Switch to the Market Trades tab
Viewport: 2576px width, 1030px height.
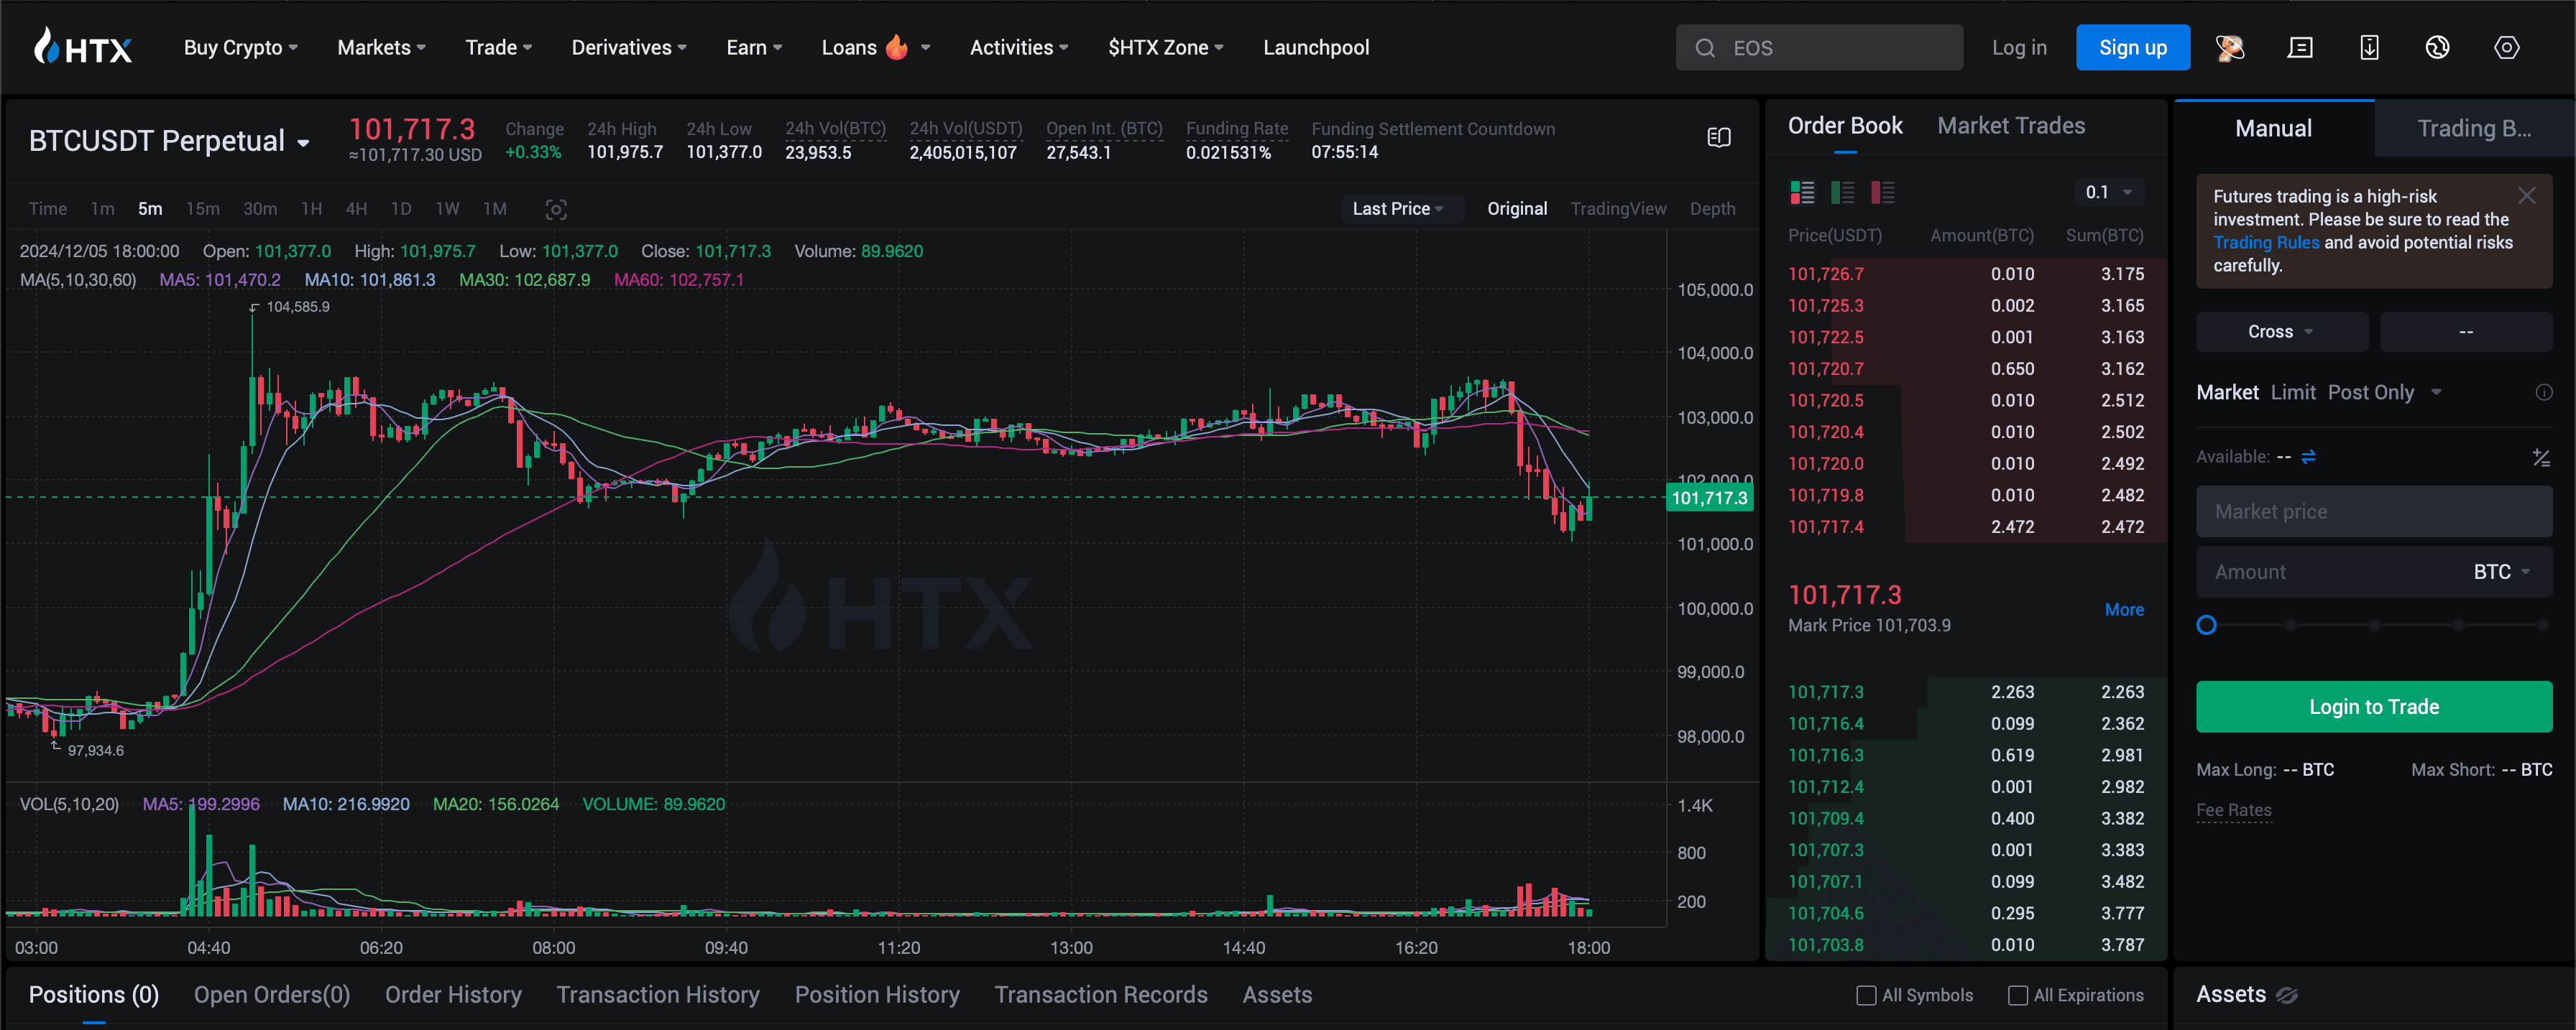pos(2010,126)
